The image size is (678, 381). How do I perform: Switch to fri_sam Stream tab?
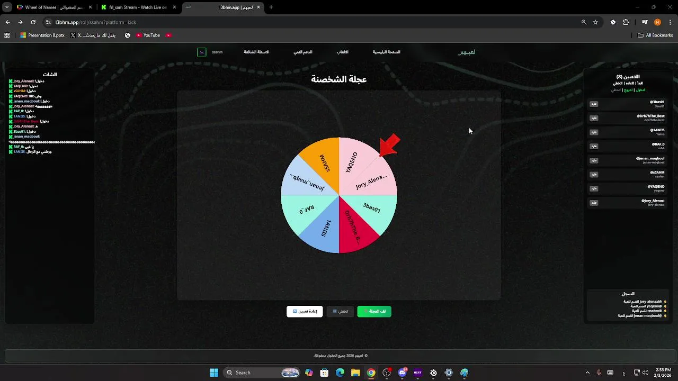coord(139,7)
